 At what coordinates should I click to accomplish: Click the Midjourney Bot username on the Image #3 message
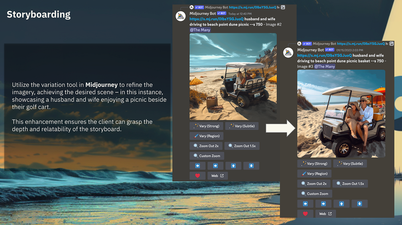coord(310,50)
